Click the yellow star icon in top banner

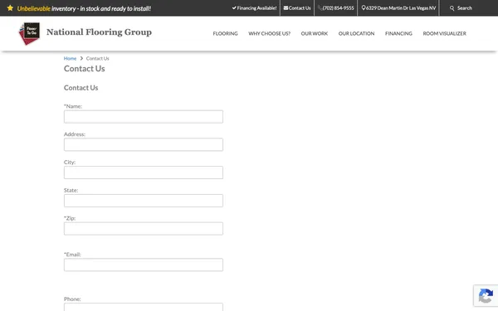[10, 8]
